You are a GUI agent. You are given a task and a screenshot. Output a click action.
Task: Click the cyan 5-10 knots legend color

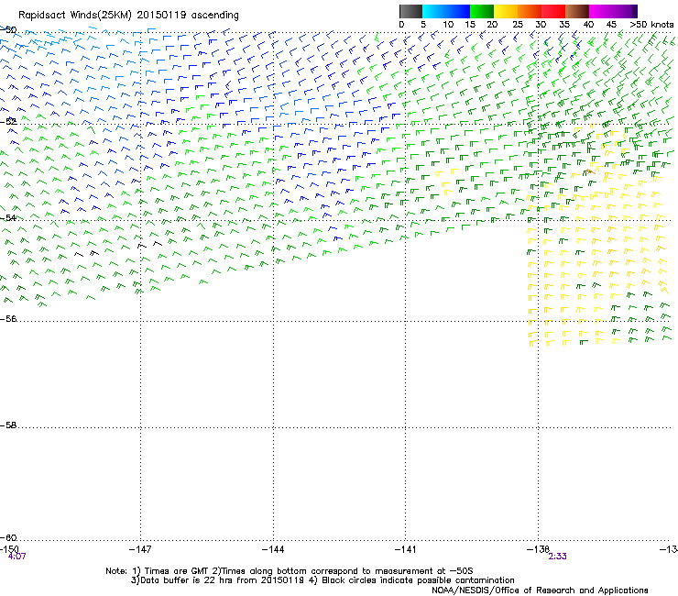click(434, 11)
